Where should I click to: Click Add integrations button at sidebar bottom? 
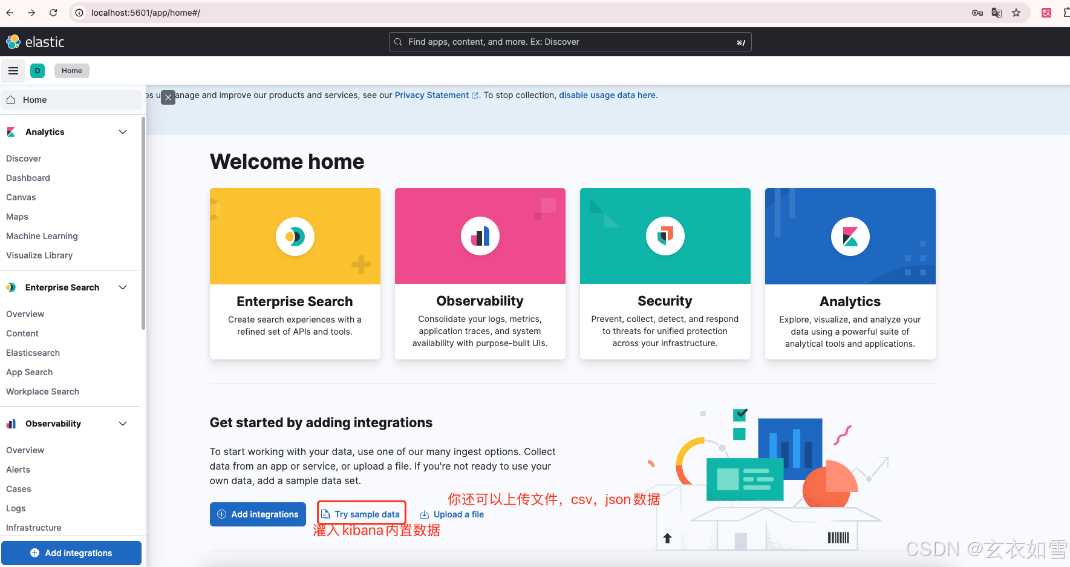tap(71, 553)
